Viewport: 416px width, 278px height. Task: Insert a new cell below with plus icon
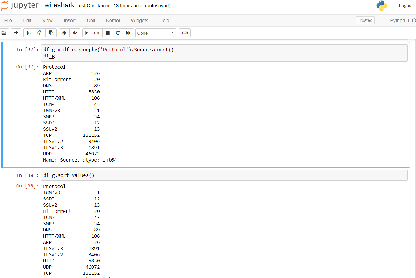click(x=16, y=33)
